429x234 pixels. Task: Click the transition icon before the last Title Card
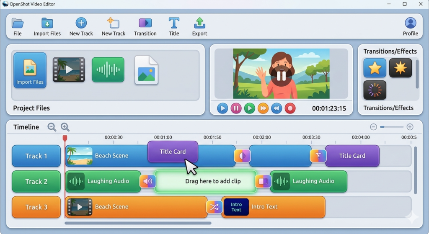click(318, 156)
